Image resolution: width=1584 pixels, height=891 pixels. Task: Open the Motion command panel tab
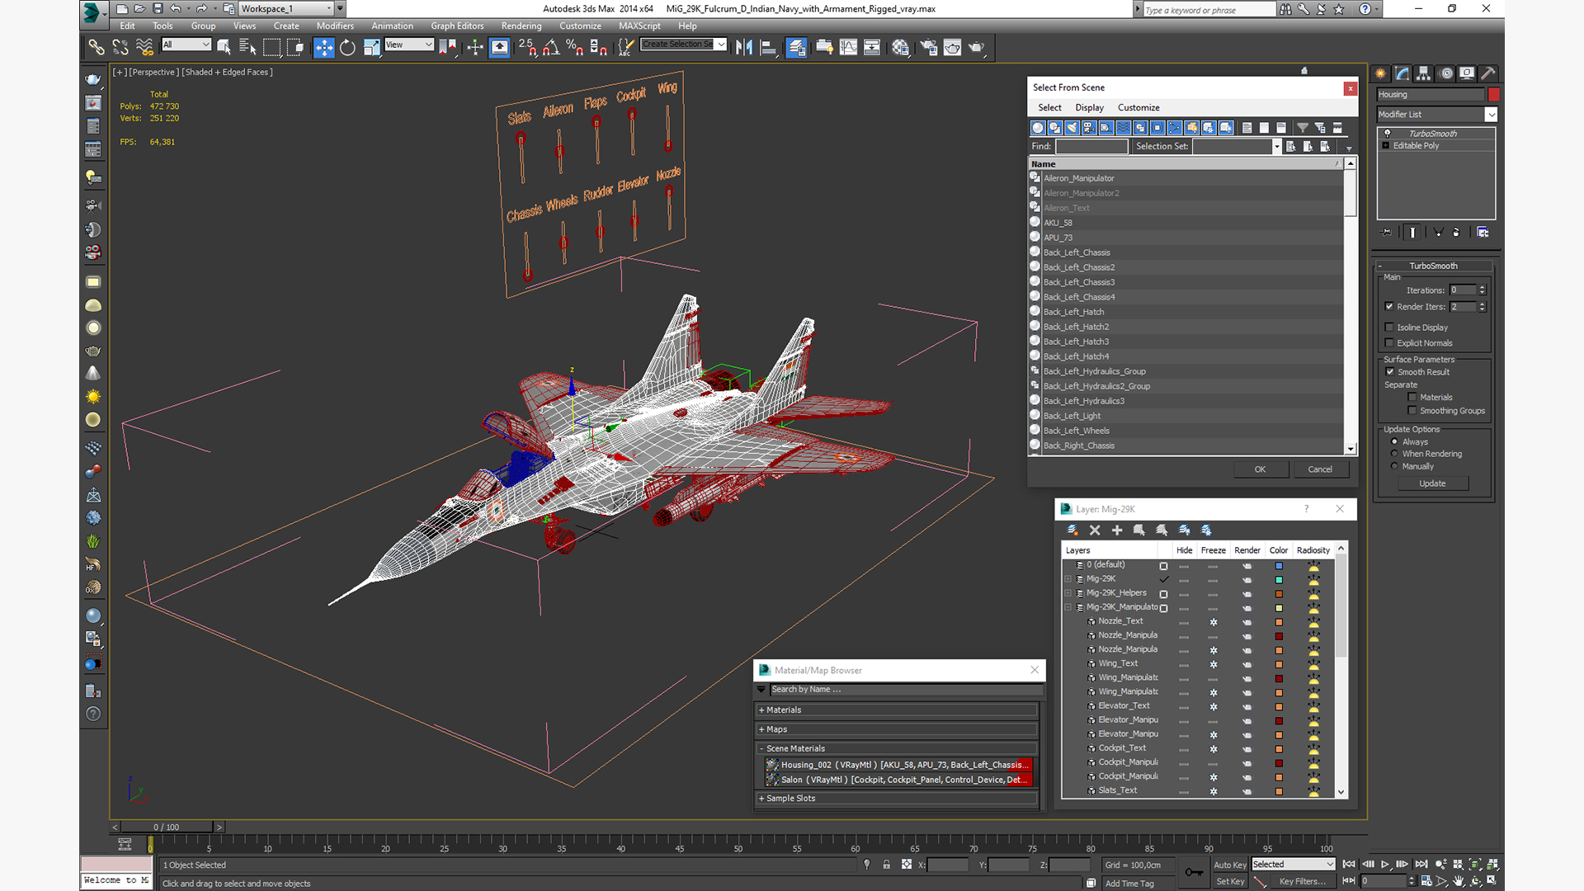point(1445,73)
